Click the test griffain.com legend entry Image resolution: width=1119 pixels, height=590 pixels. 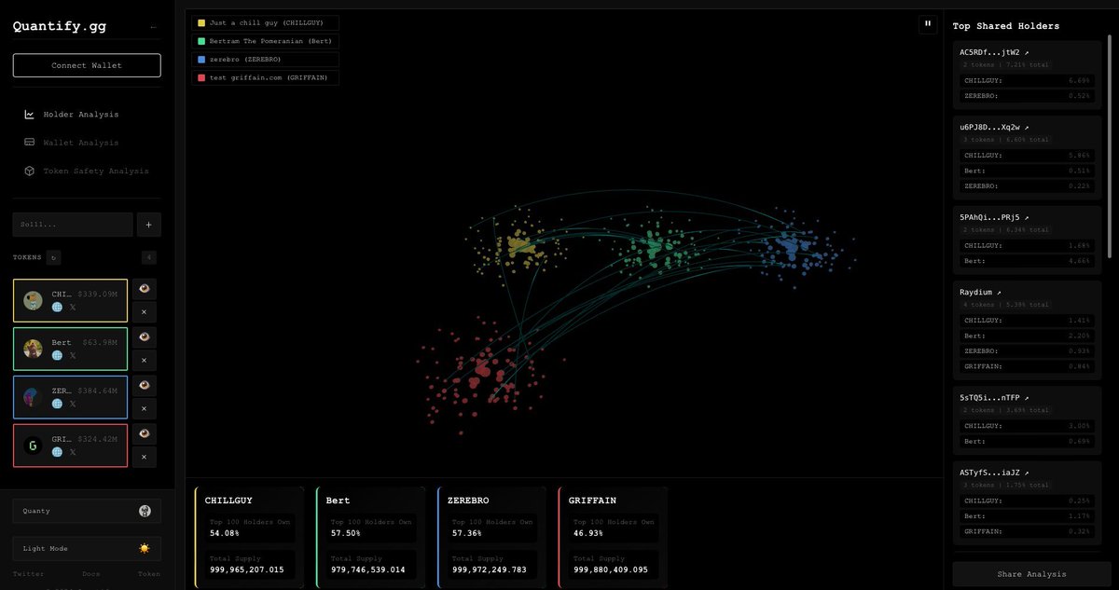(265, 77)
